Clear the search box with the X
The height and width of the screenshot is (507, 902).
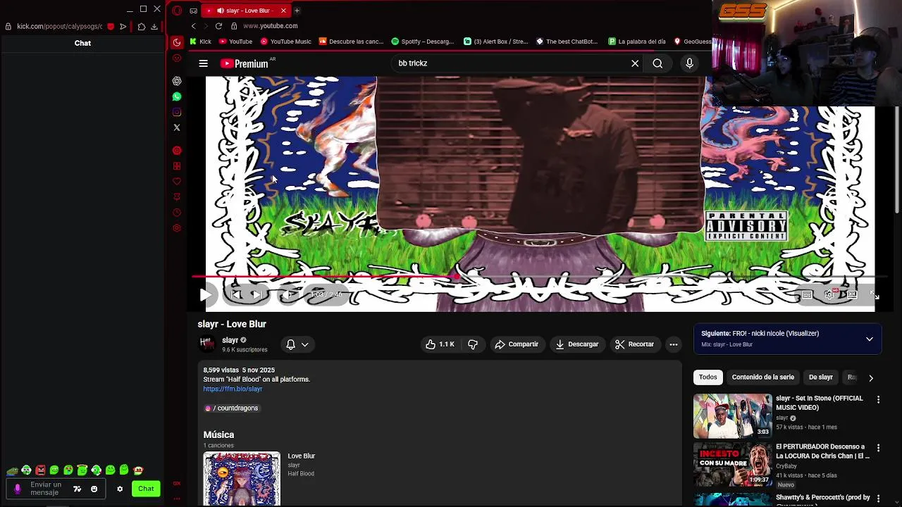(635, 63)
